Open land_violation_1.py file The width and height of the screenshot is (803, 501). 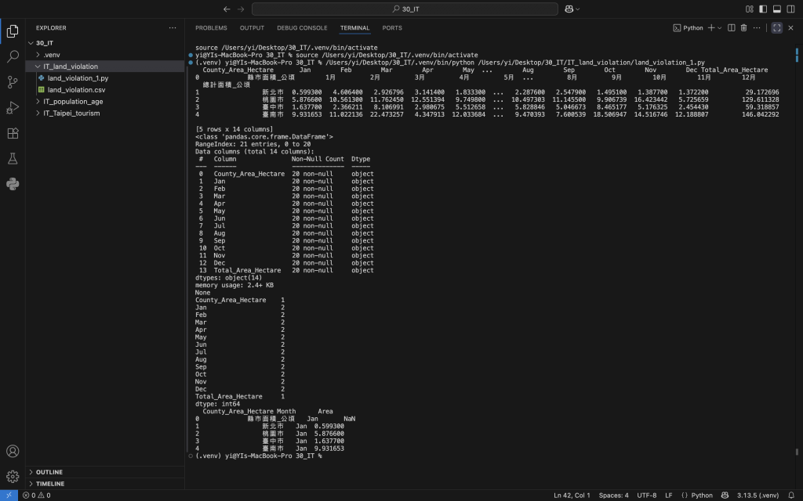tap(105, 78)
